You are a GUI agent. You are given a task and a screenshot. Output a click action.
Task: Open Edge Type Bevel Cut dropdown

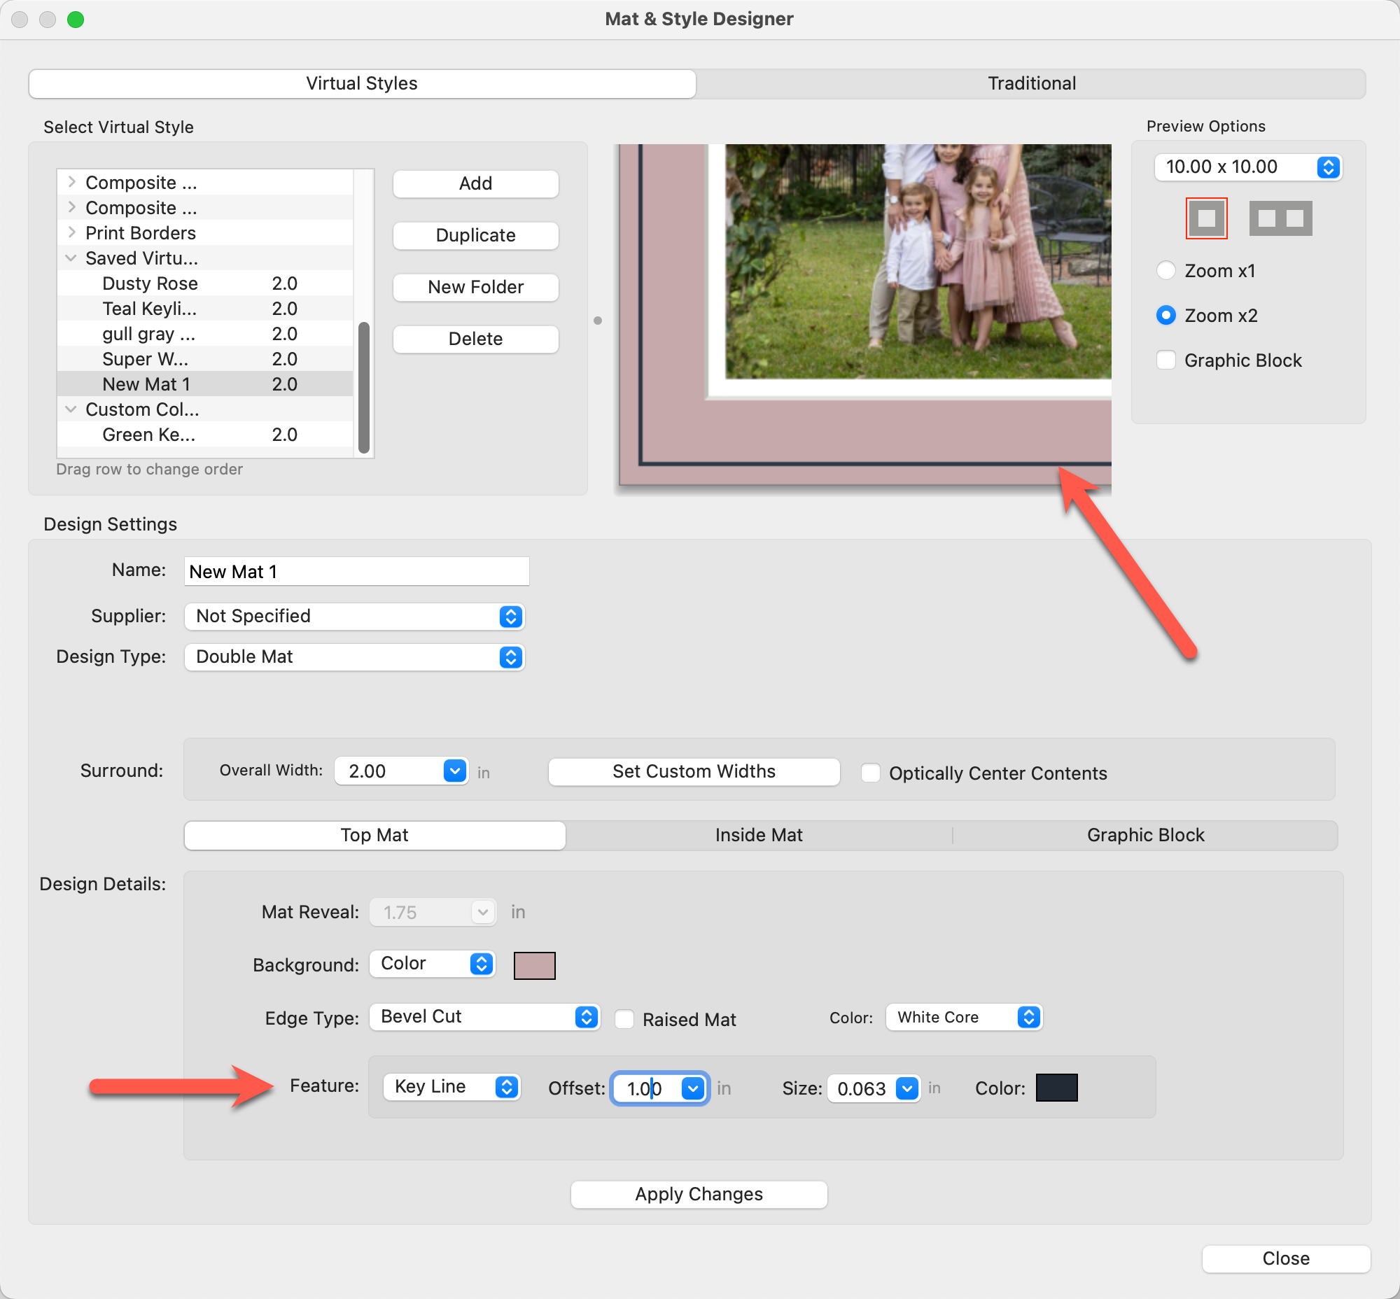click(484, 1017)
